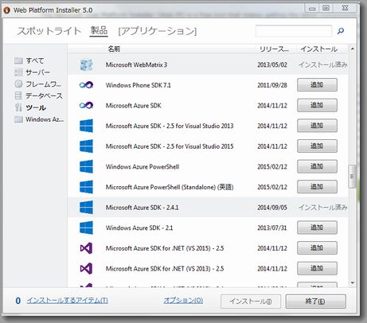This screenshot has height=323, width=367.
Task: Add Azure SDK for .NET (VS 2015) - 2.5
Action: (x=317, y=248)
